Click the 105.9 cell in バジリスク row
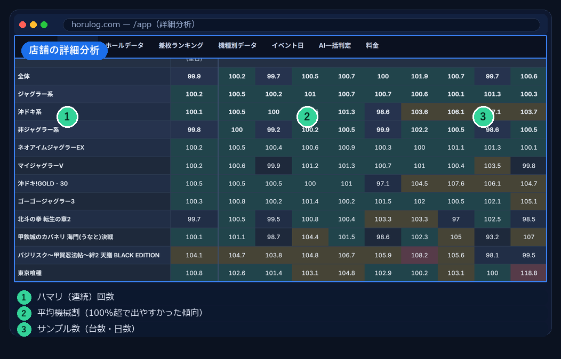The image size is (561, 359). pos(383,256)
